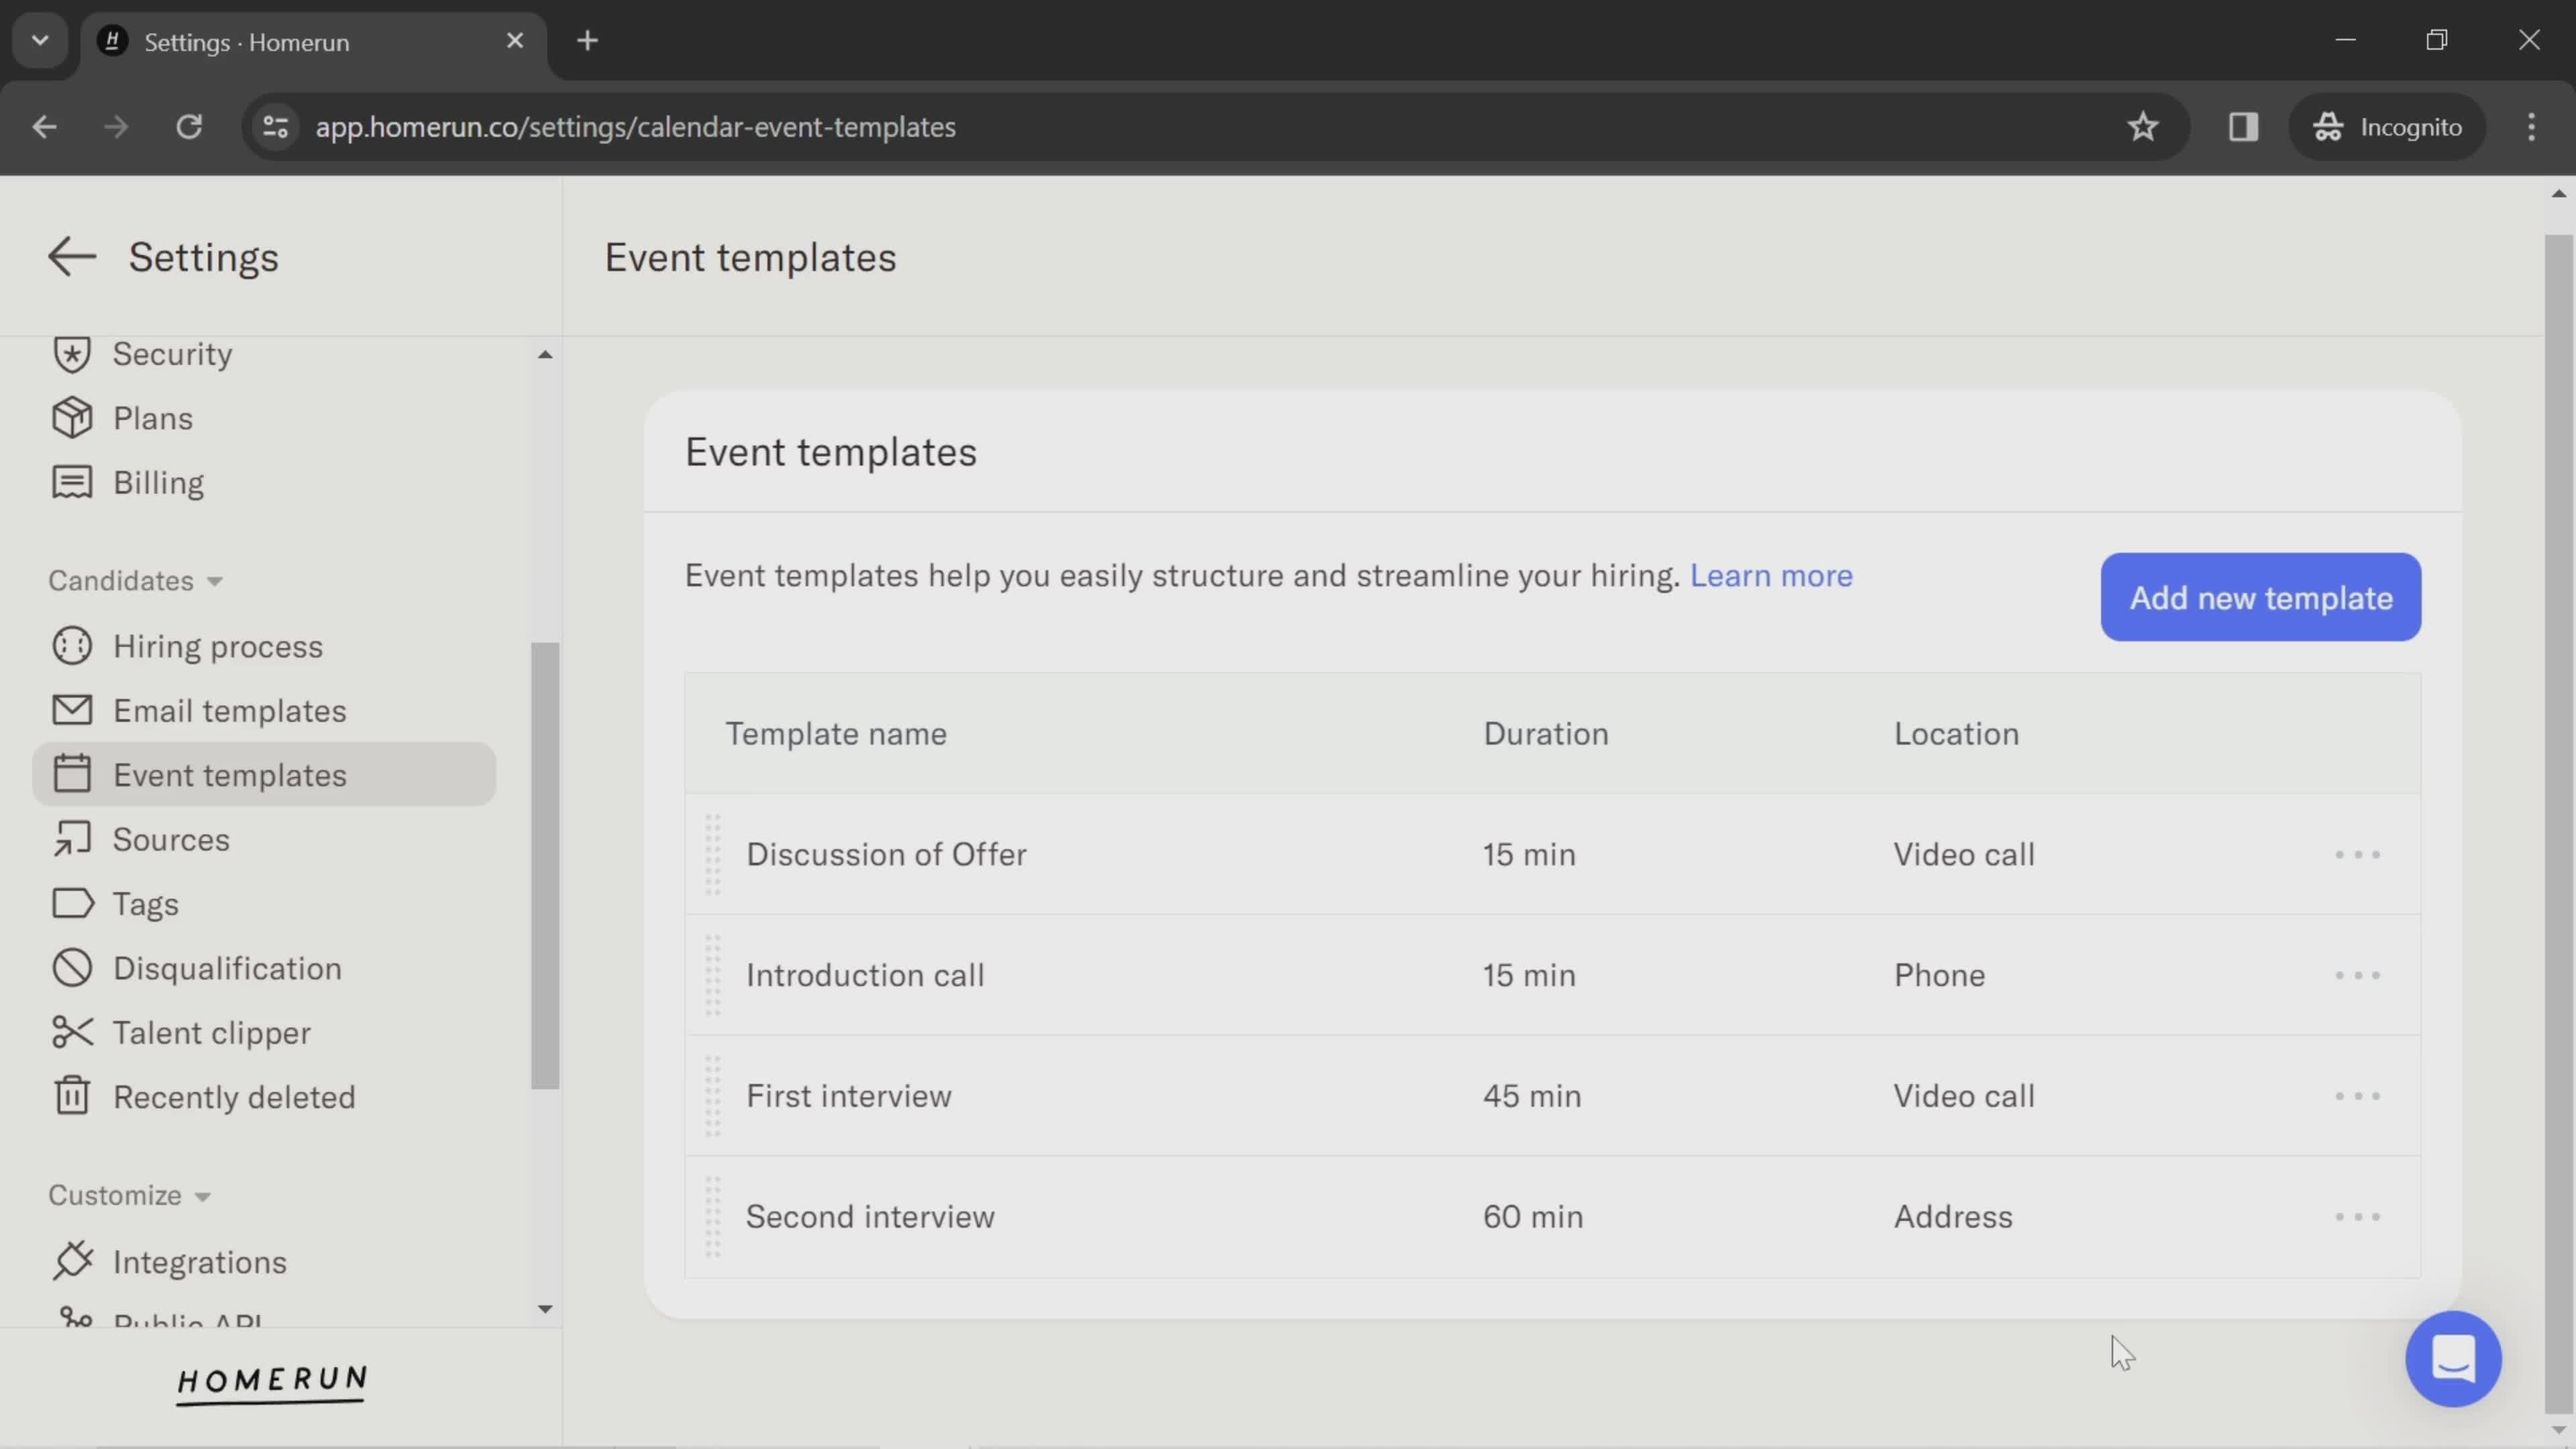This screenshot has width=2576, height=1449.
Task: Click the Add new template button
Action: point(2261,596)
